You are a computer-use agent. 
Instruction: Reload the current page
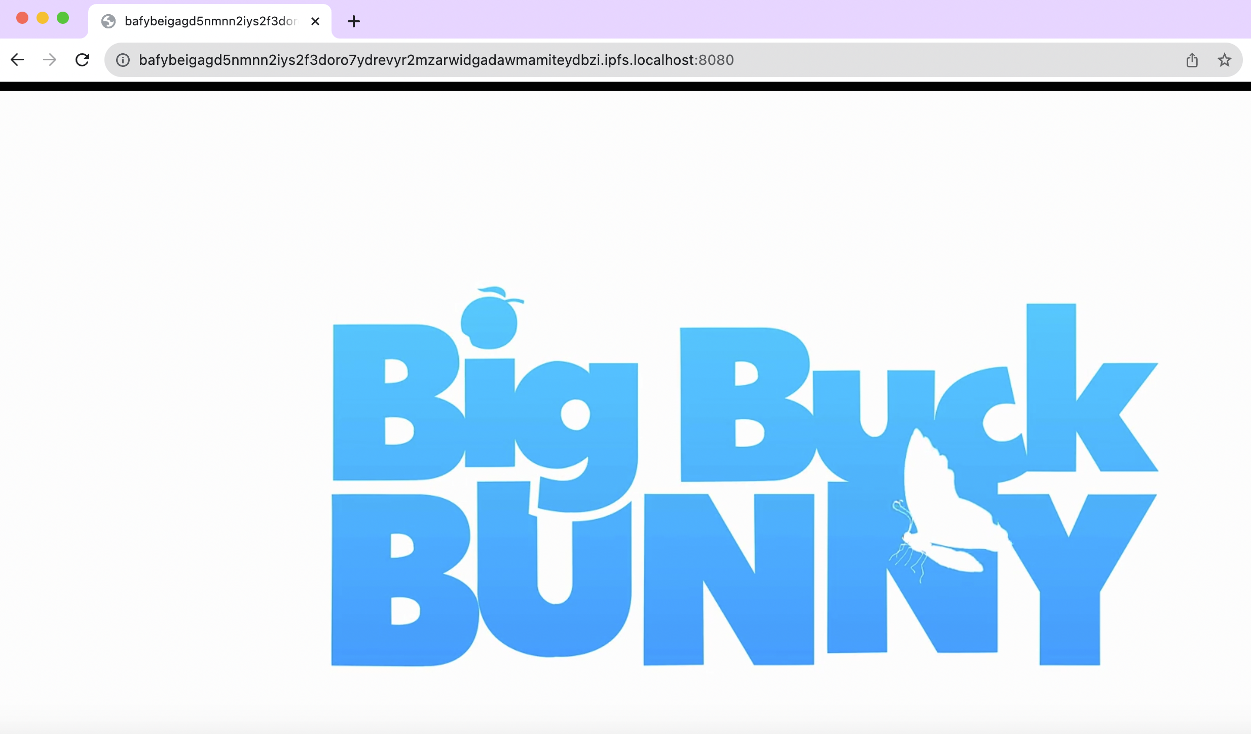pos(82,60)
